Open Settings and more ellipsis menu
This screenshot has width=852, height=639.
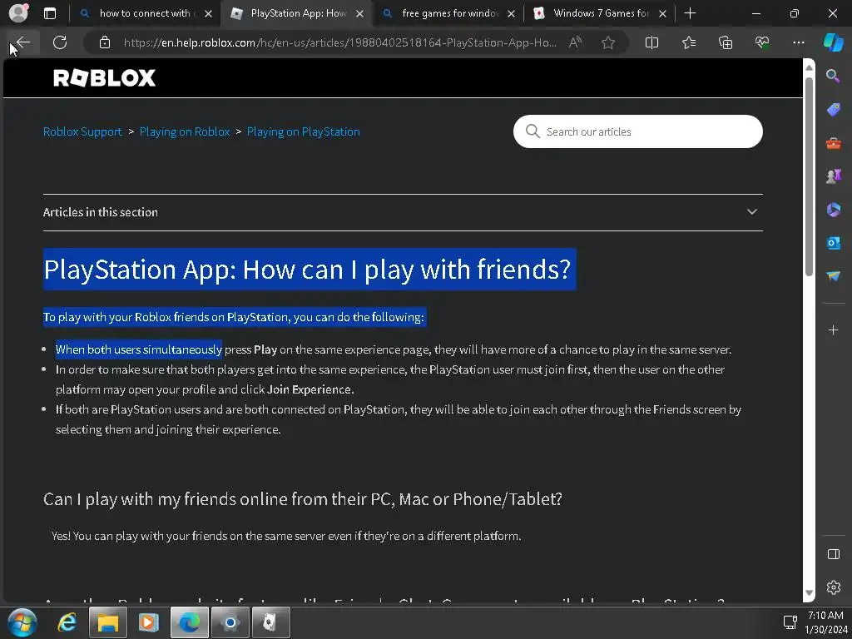[798, 42]
